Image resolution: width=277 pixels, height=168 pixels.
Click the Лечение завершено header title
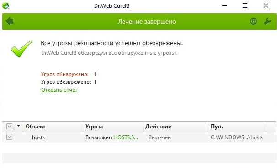click(147, 22)
